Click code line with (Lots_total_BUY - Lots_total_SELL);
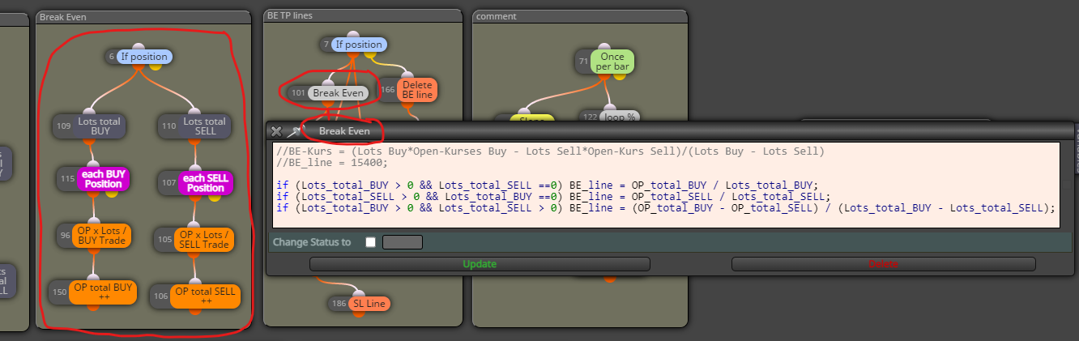This screenshot has height=341, width=1079. point(666,208)
